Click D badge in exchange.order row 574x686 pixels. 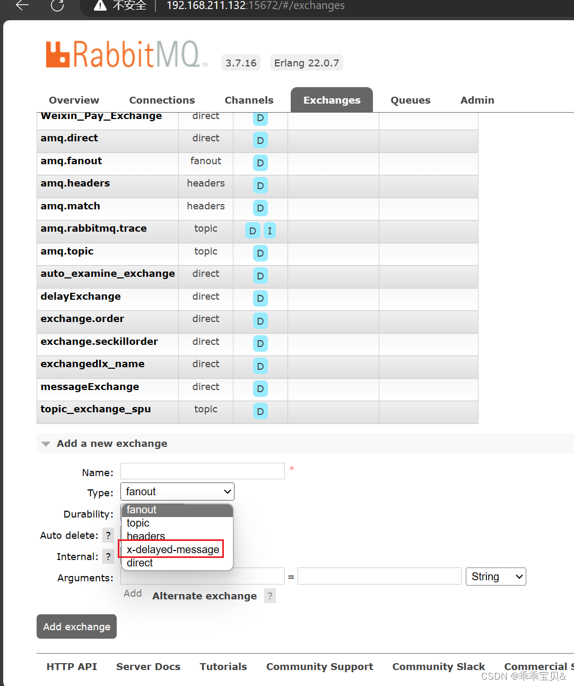260,321
